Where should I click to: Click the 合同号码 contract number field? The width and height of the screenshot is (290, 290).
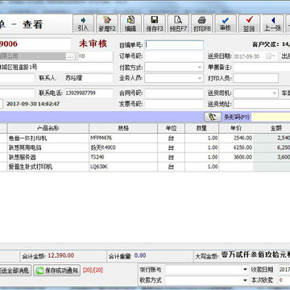(x=174, y=93)
